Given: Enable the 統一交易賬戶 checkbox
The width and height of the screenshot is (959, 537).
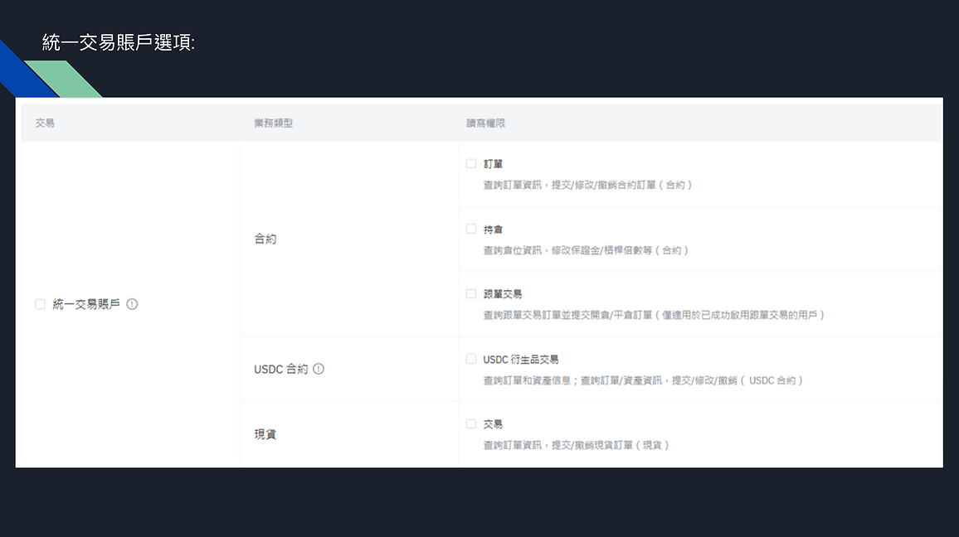Looking at the screenshot, I should [x=39, y=304].
